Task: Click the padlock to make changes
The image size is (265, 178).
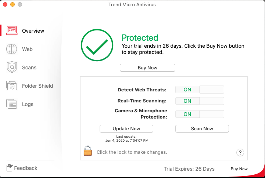Action: click(87, 151)
